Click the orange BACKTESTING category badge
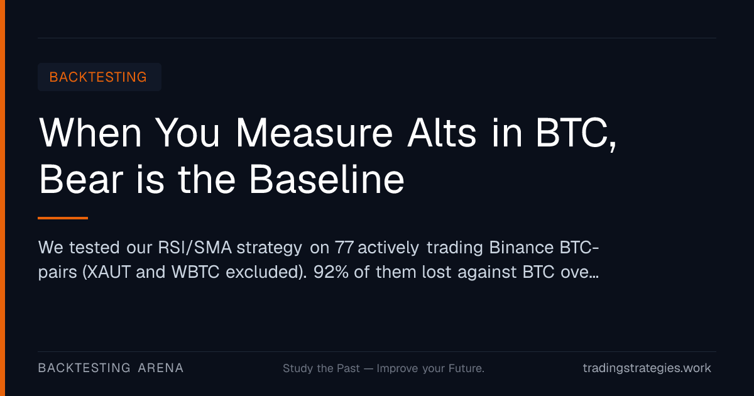Image resolution: width=754 pixels, height=396 pixels. 99,77
